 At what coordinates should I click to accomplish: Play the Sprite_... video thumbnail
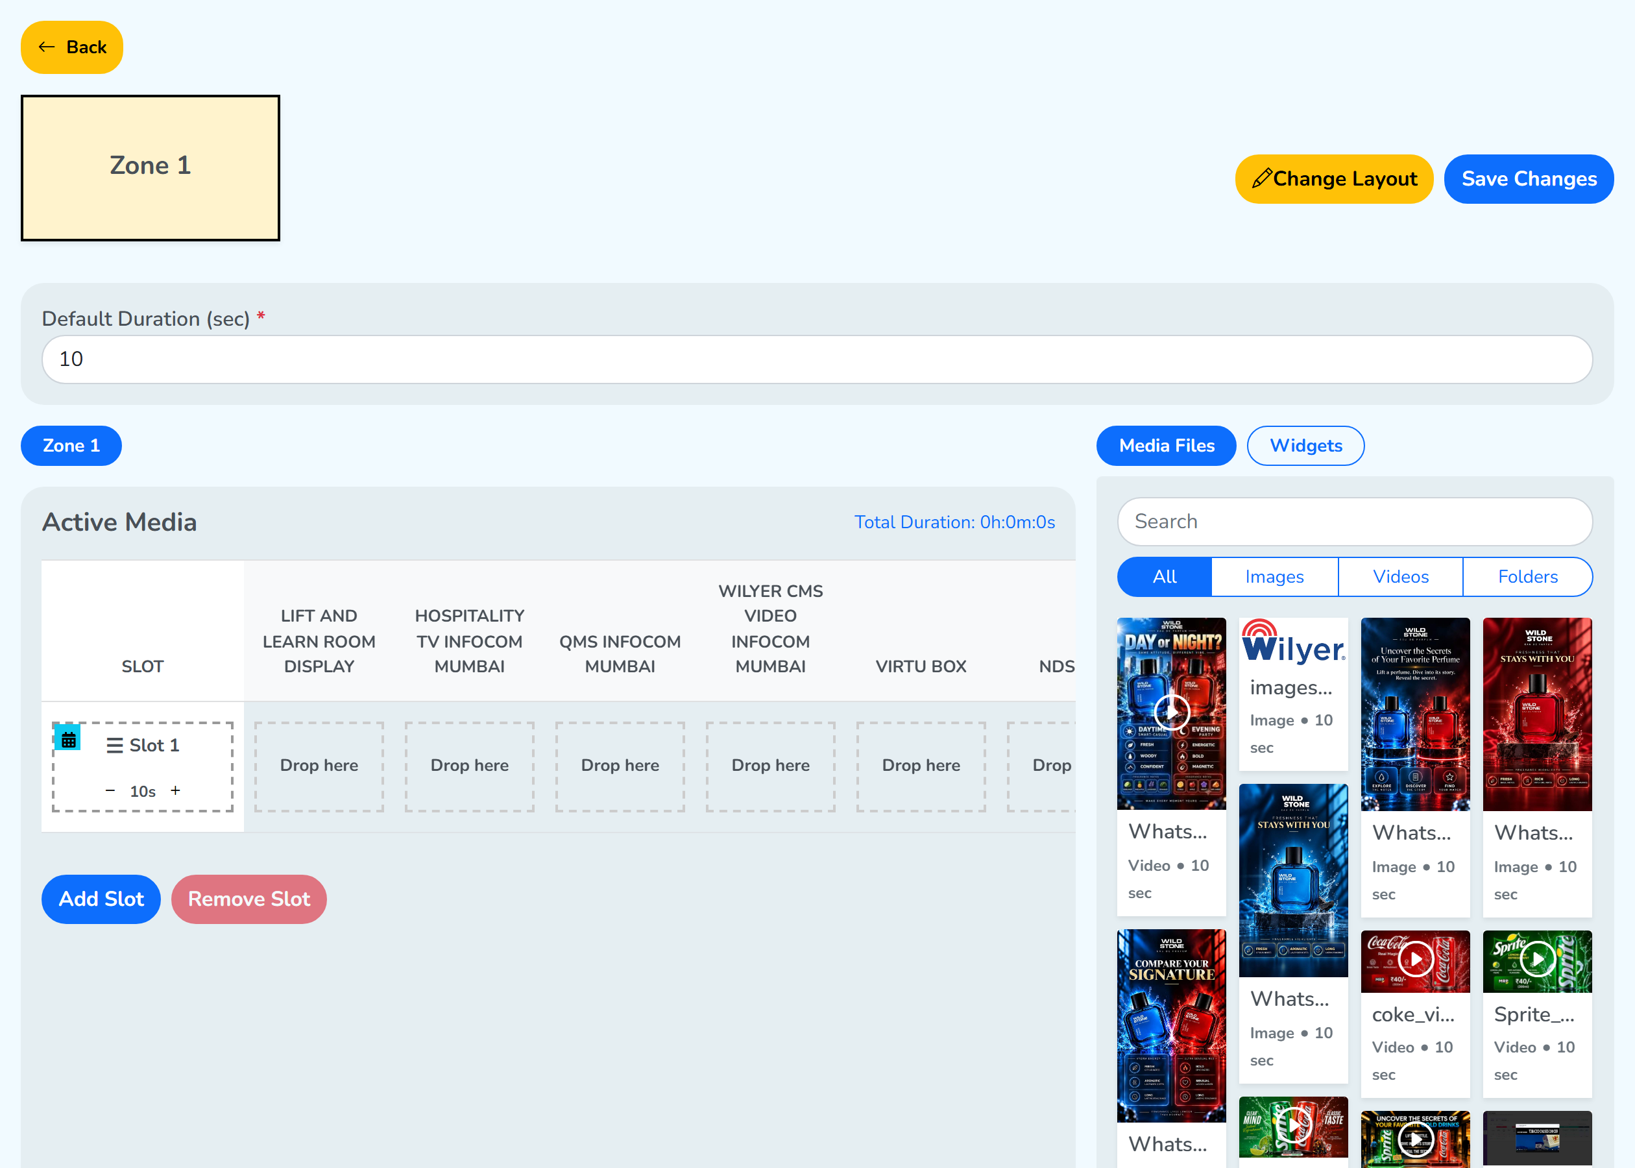point(1537,960)
